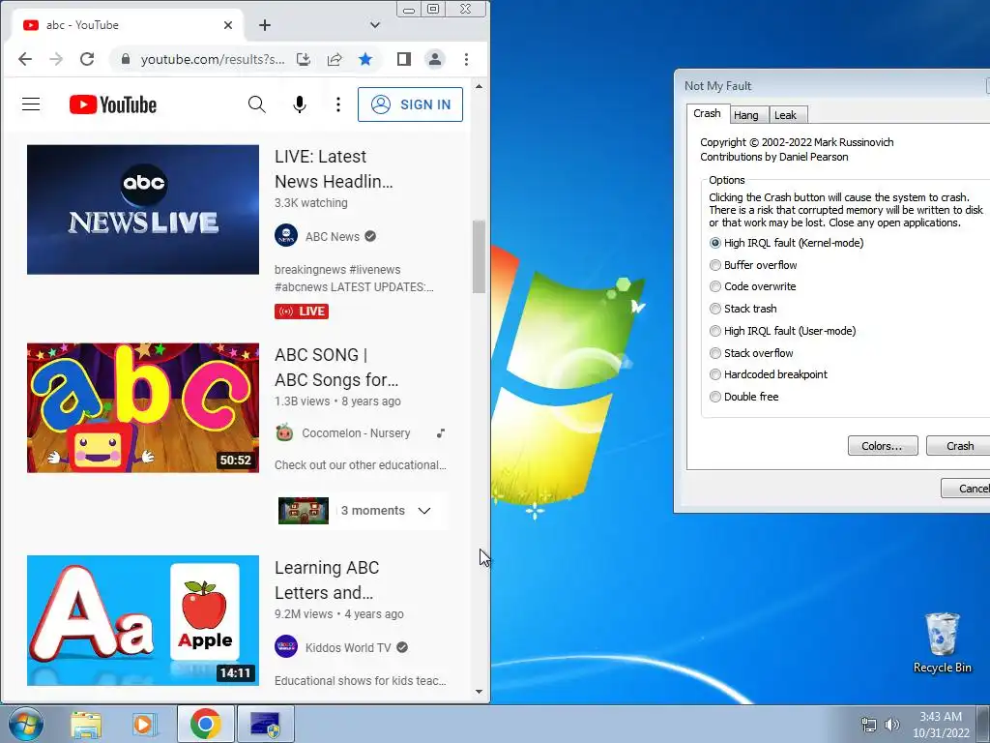Open the ABC SONG video title

point(336,367)
